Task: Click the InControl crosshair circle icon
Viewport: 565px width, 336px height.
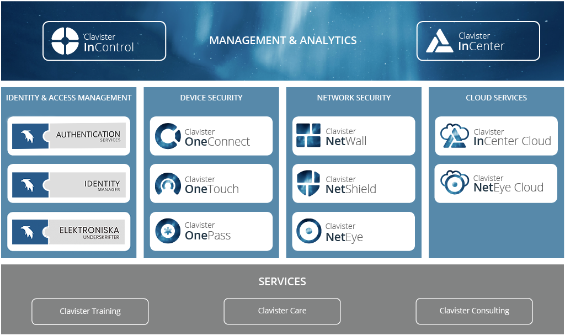Action: click(x=65, y=41)
